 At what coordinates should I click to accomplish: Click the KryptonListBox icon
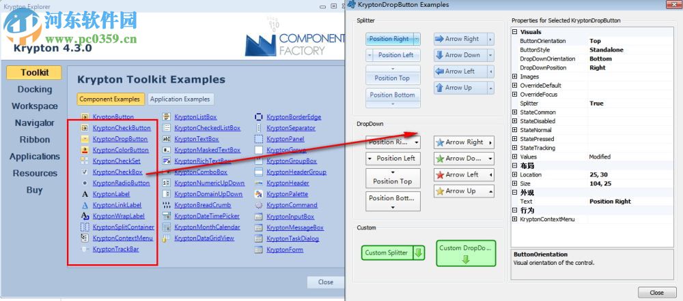[167, 117]
